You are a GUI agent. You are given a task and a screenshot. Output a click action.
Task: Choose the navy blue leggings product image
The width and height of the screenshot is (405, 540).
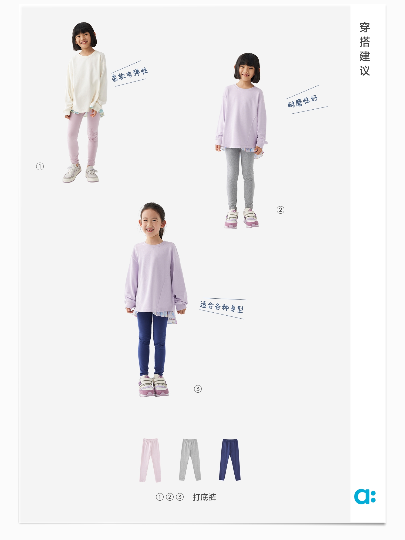pyautogui.click(x=230, y=460)
